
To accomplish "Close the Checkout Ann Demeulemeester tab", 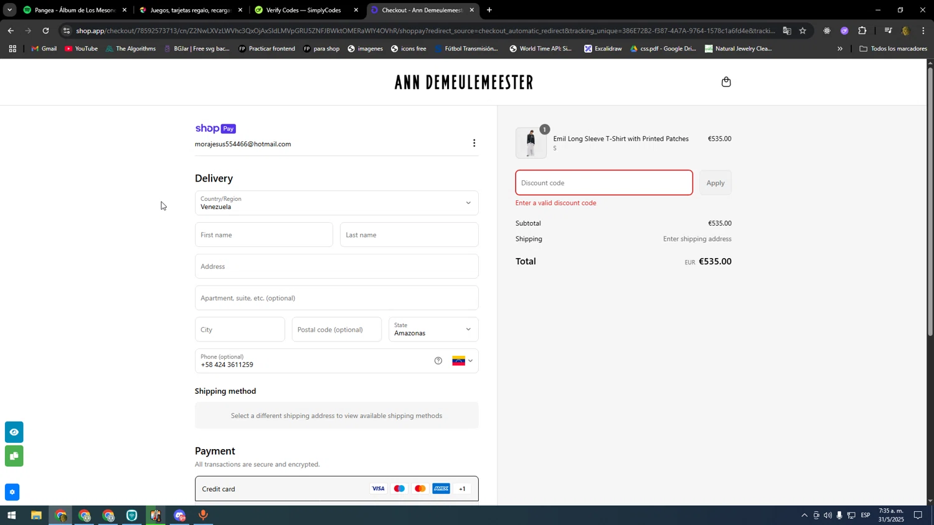I will tap(472, 10).
